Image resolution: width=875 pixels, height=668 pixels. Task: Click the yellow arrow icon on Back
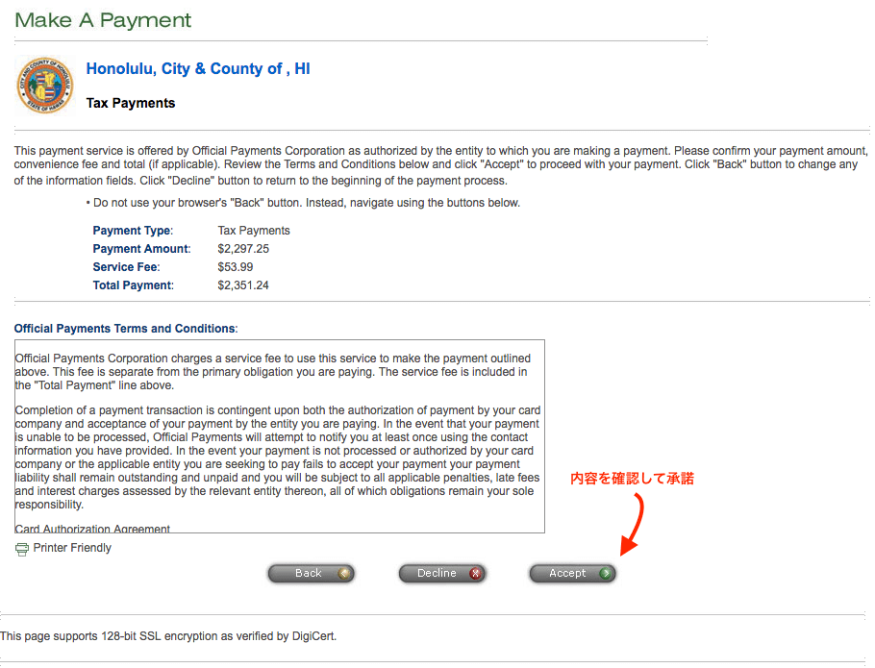click(344, 574)
